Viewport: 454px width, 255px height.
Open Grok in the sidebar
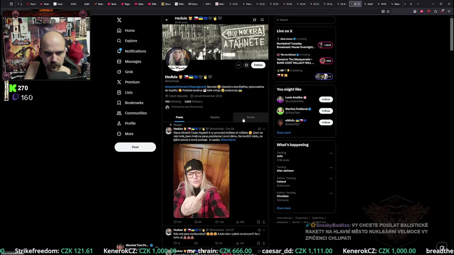coord(125,72)
